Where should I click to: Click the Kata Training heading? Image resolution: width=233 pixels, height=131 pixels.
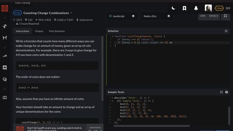(23, 3)
